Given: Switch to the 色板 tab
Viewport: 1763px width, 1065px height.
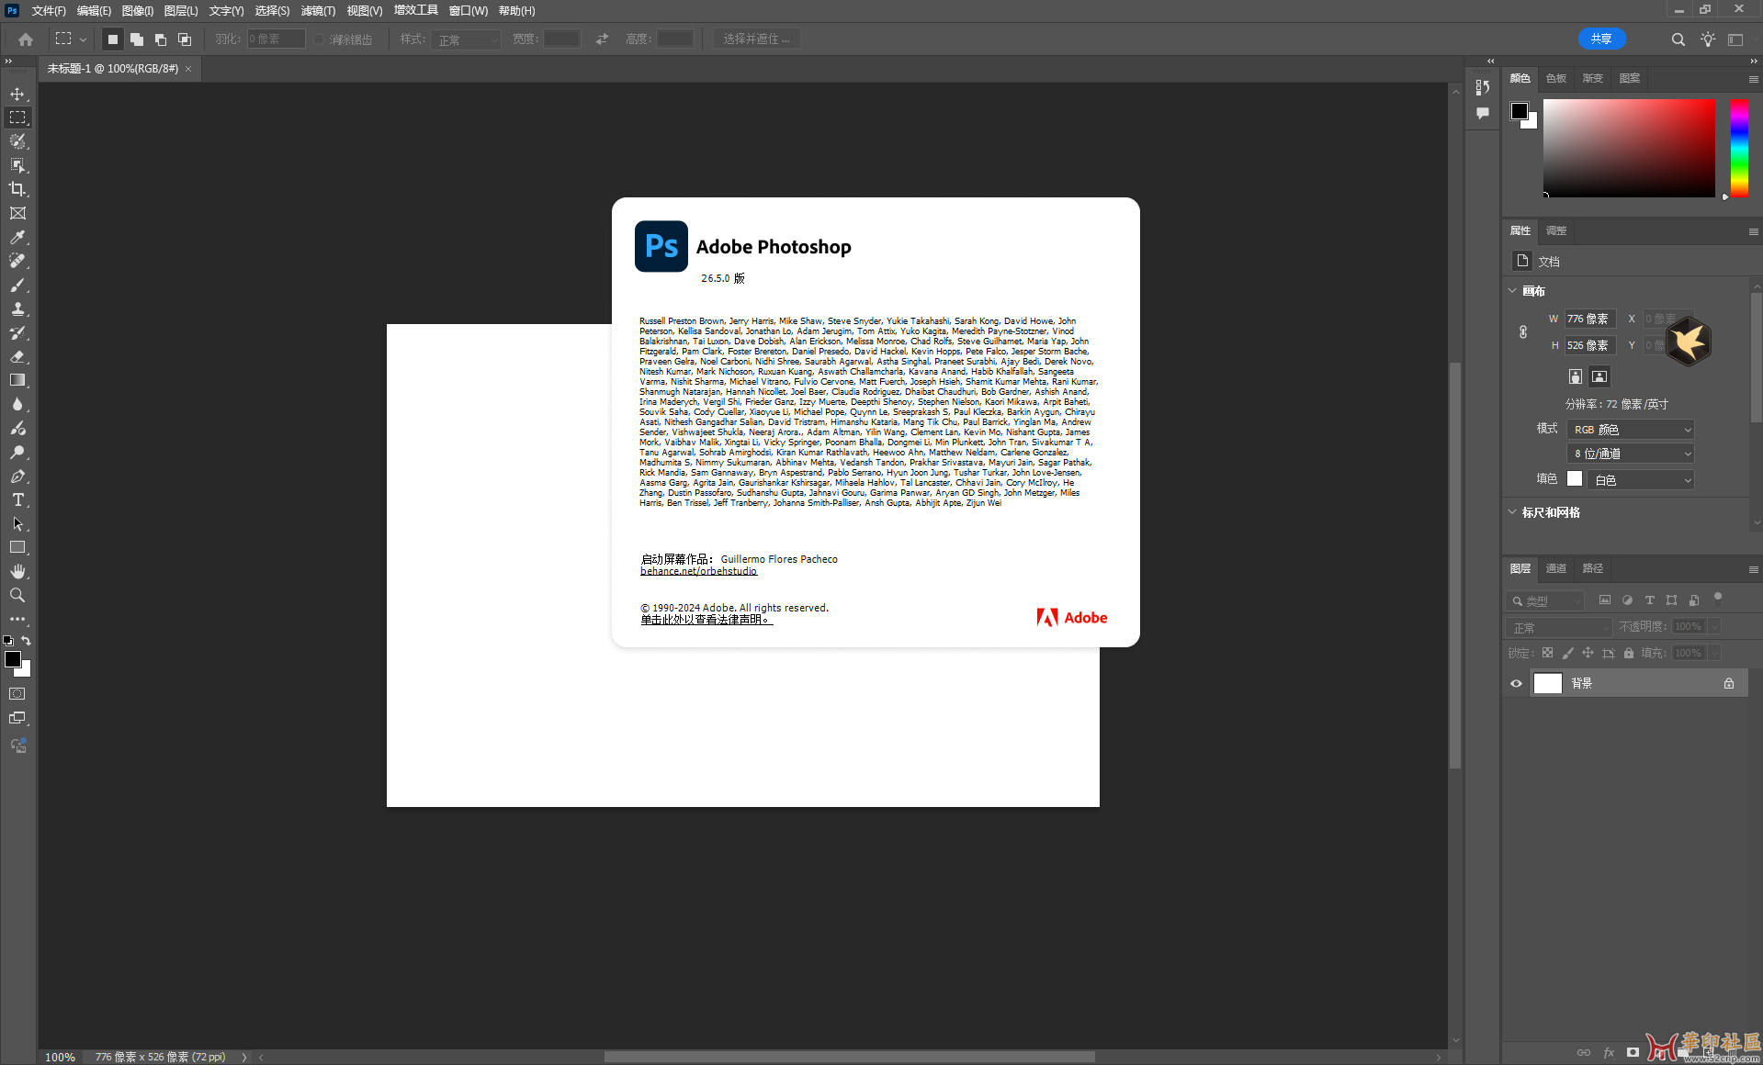Looking at the screenshot, I should coord(1556,78).
